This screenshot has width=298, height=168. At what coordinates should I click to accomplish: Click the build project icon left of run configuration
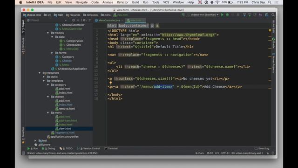[183, 15]
